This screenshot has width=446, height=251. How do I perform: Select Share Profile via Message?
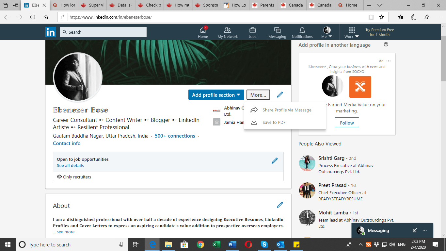click(x=285, y=110)
